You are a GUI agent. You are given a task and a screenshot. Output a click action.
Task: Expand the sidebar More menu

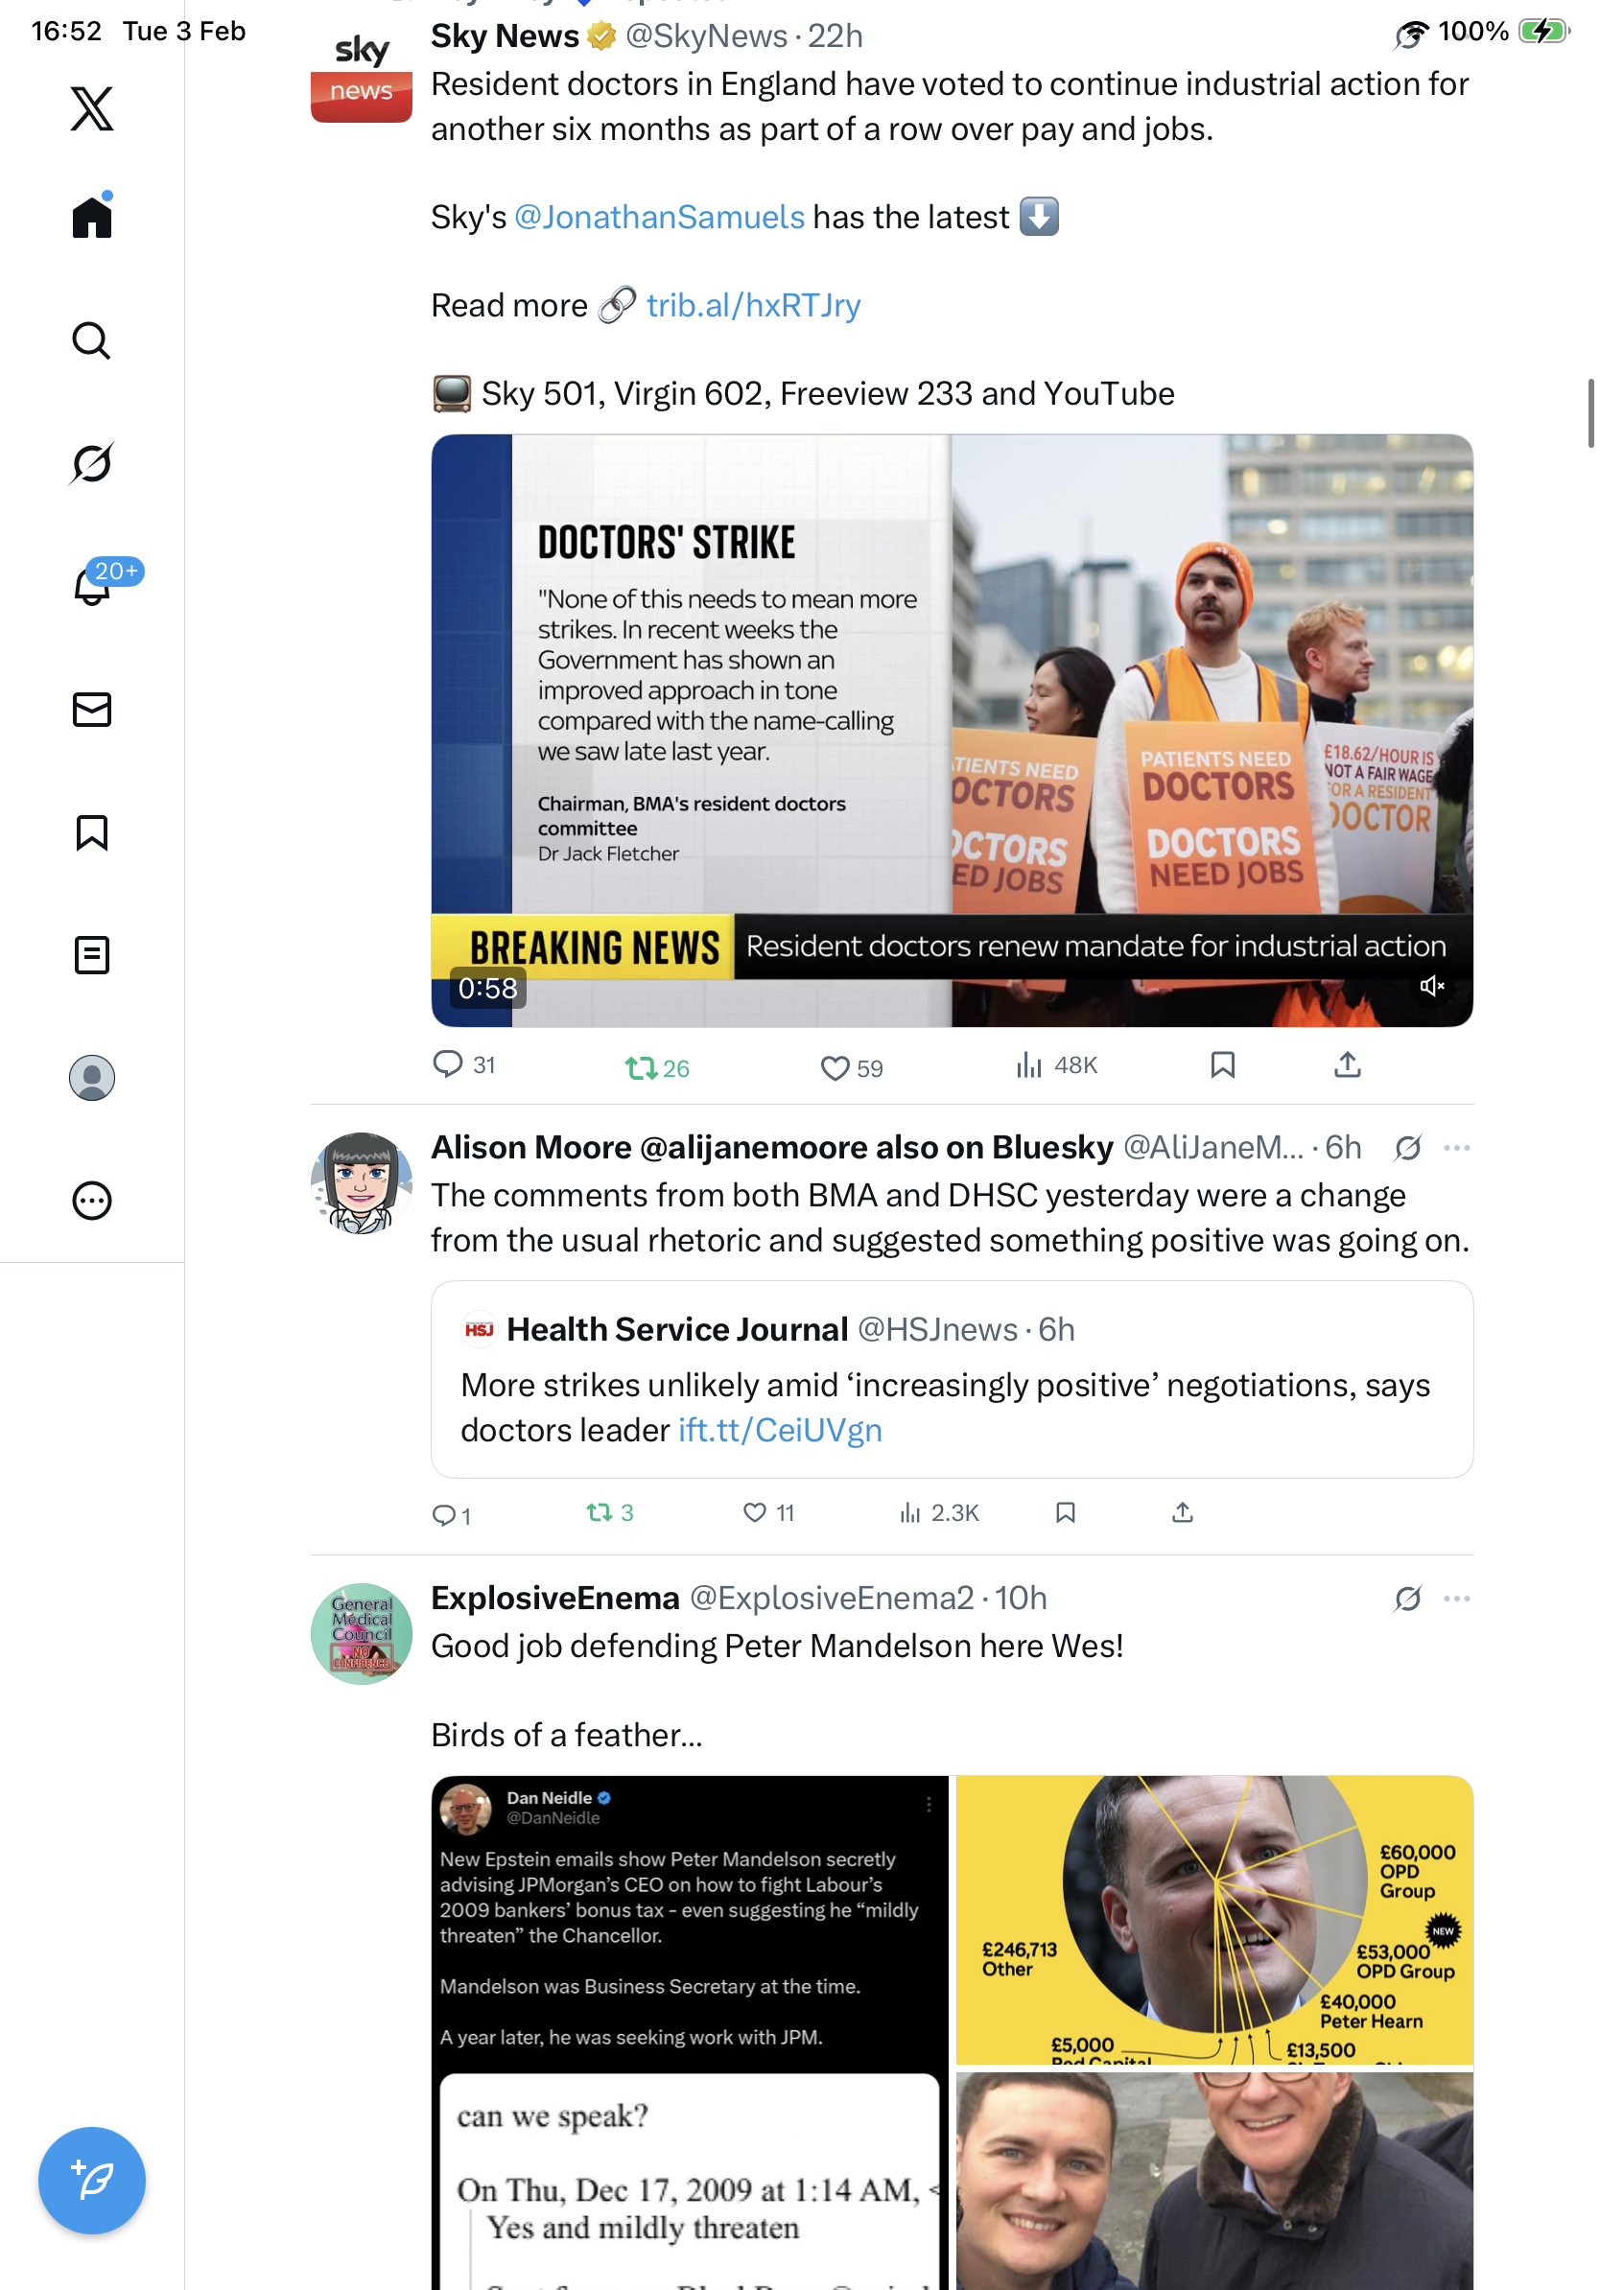92,1200
